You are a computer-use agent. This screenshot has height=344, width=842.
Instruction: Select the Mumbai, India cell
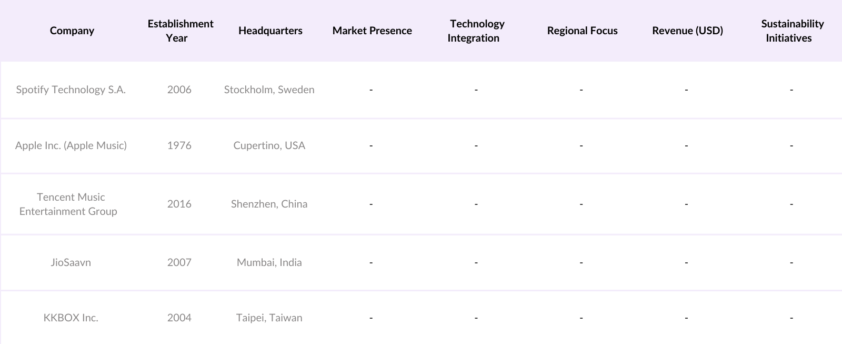(x=269, y=262)
